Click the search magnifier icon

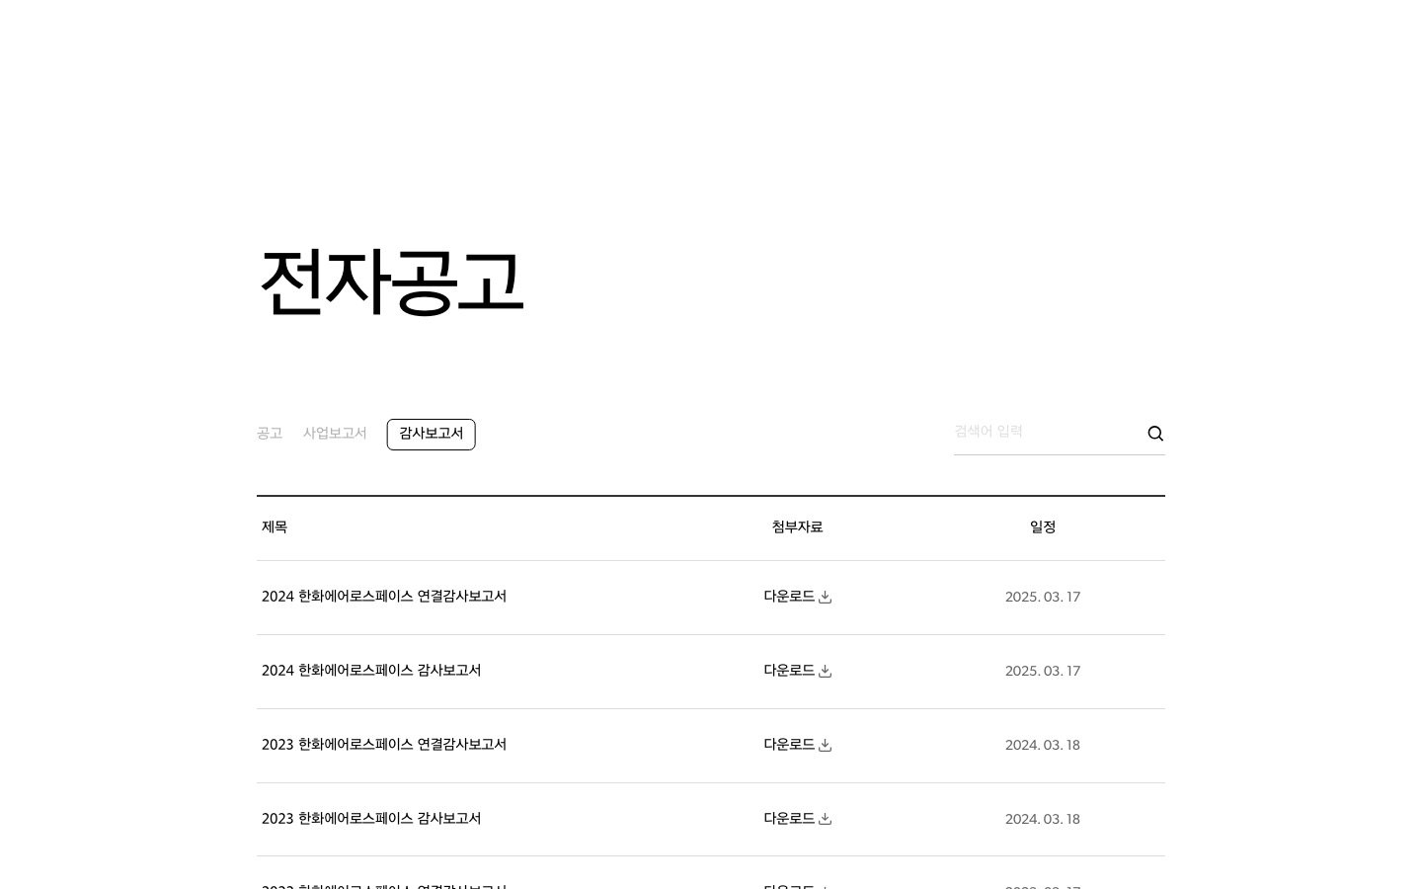pyautogui.click(x=1155, y=434)
